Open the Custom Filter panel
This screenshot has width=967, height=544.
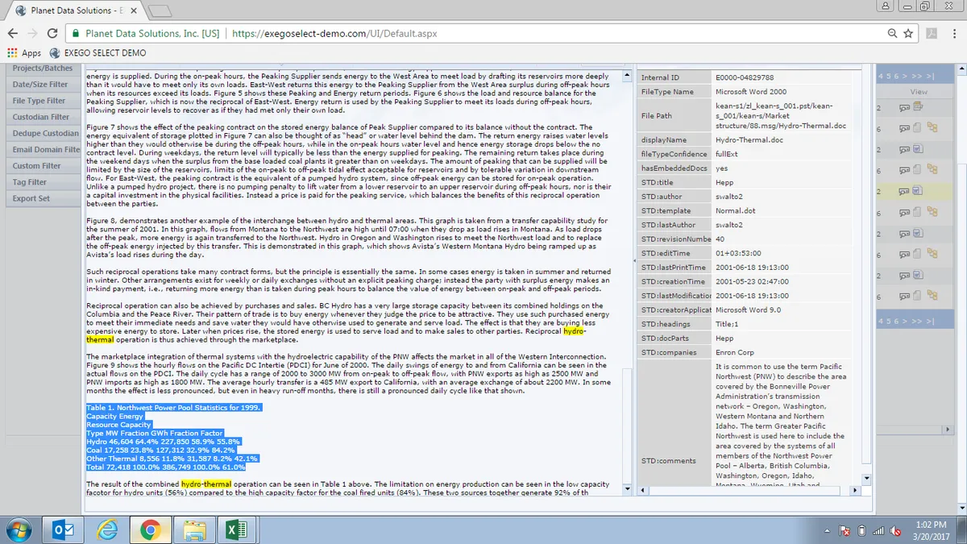(x=42, y=166)
